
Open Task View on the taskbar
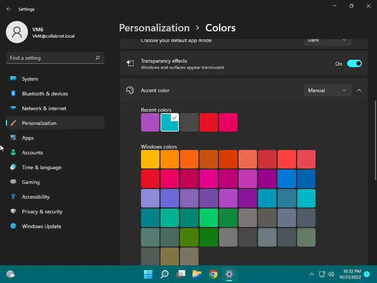181,274
